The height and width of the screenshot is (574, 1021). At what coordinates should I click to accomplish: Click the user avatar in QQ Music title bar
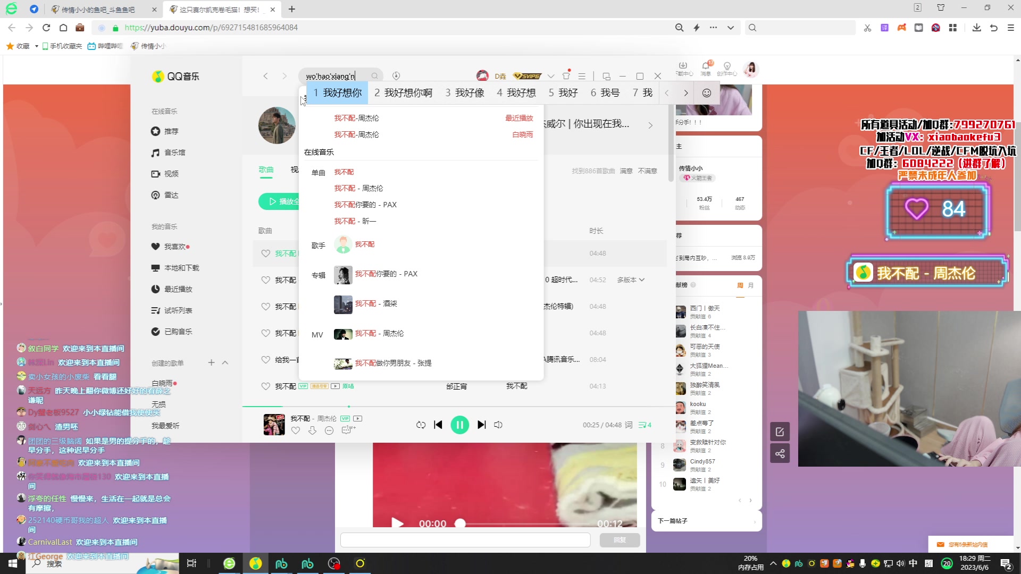click(x=482, y=76)
